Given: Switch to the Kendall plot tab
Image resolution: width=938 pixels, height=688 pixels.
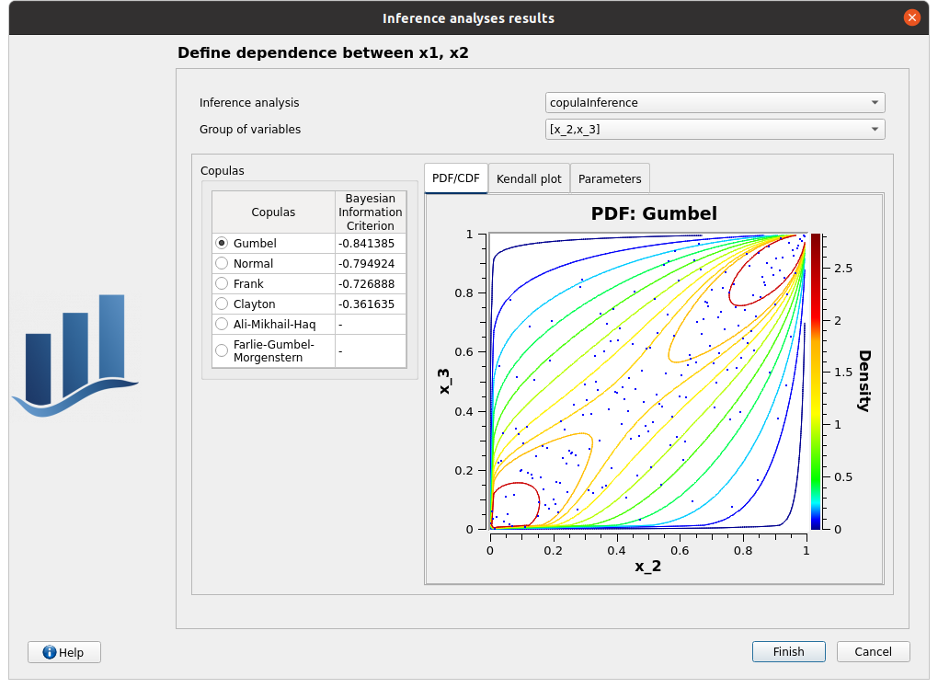Looking at the screenshot, I should (x=529, y=179).
